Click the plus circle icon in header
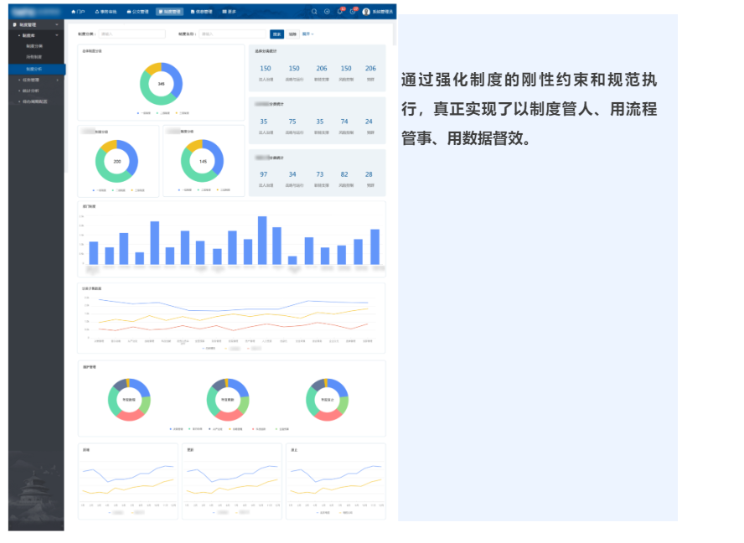 [x=327, y=12]
